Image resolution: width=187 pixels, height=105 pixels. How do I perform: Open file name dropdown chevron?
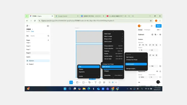click(x=32, y=29)
